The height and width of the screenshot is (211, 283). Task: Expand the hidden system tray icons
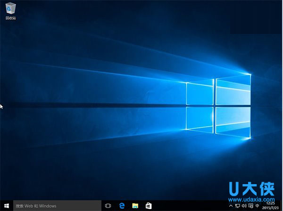[x=231, y=206]
